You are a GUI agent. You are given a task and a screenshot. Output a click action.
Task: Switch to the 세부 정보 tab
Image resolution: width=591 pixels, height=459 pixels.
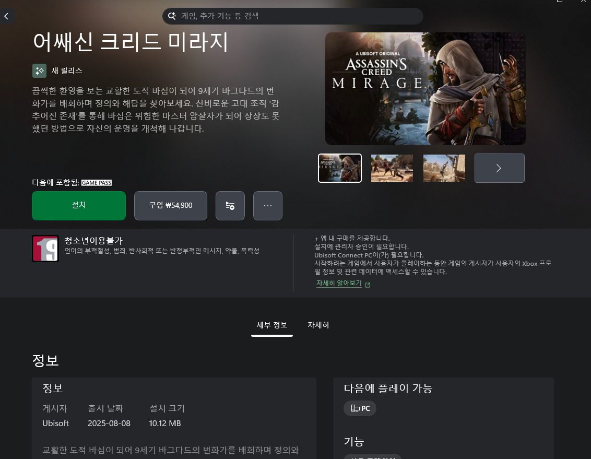[x=272, y=325]
